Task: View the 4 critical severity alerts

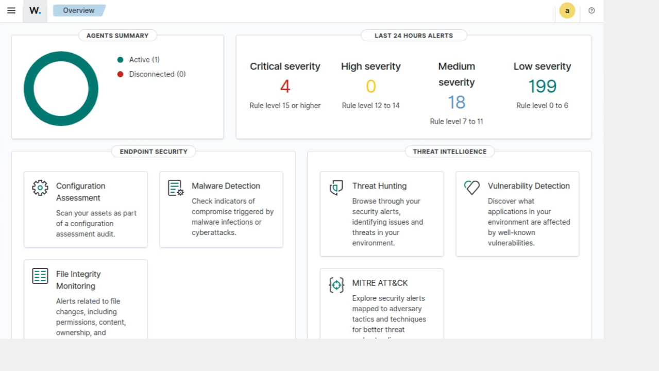Action: tap(285, 86)
